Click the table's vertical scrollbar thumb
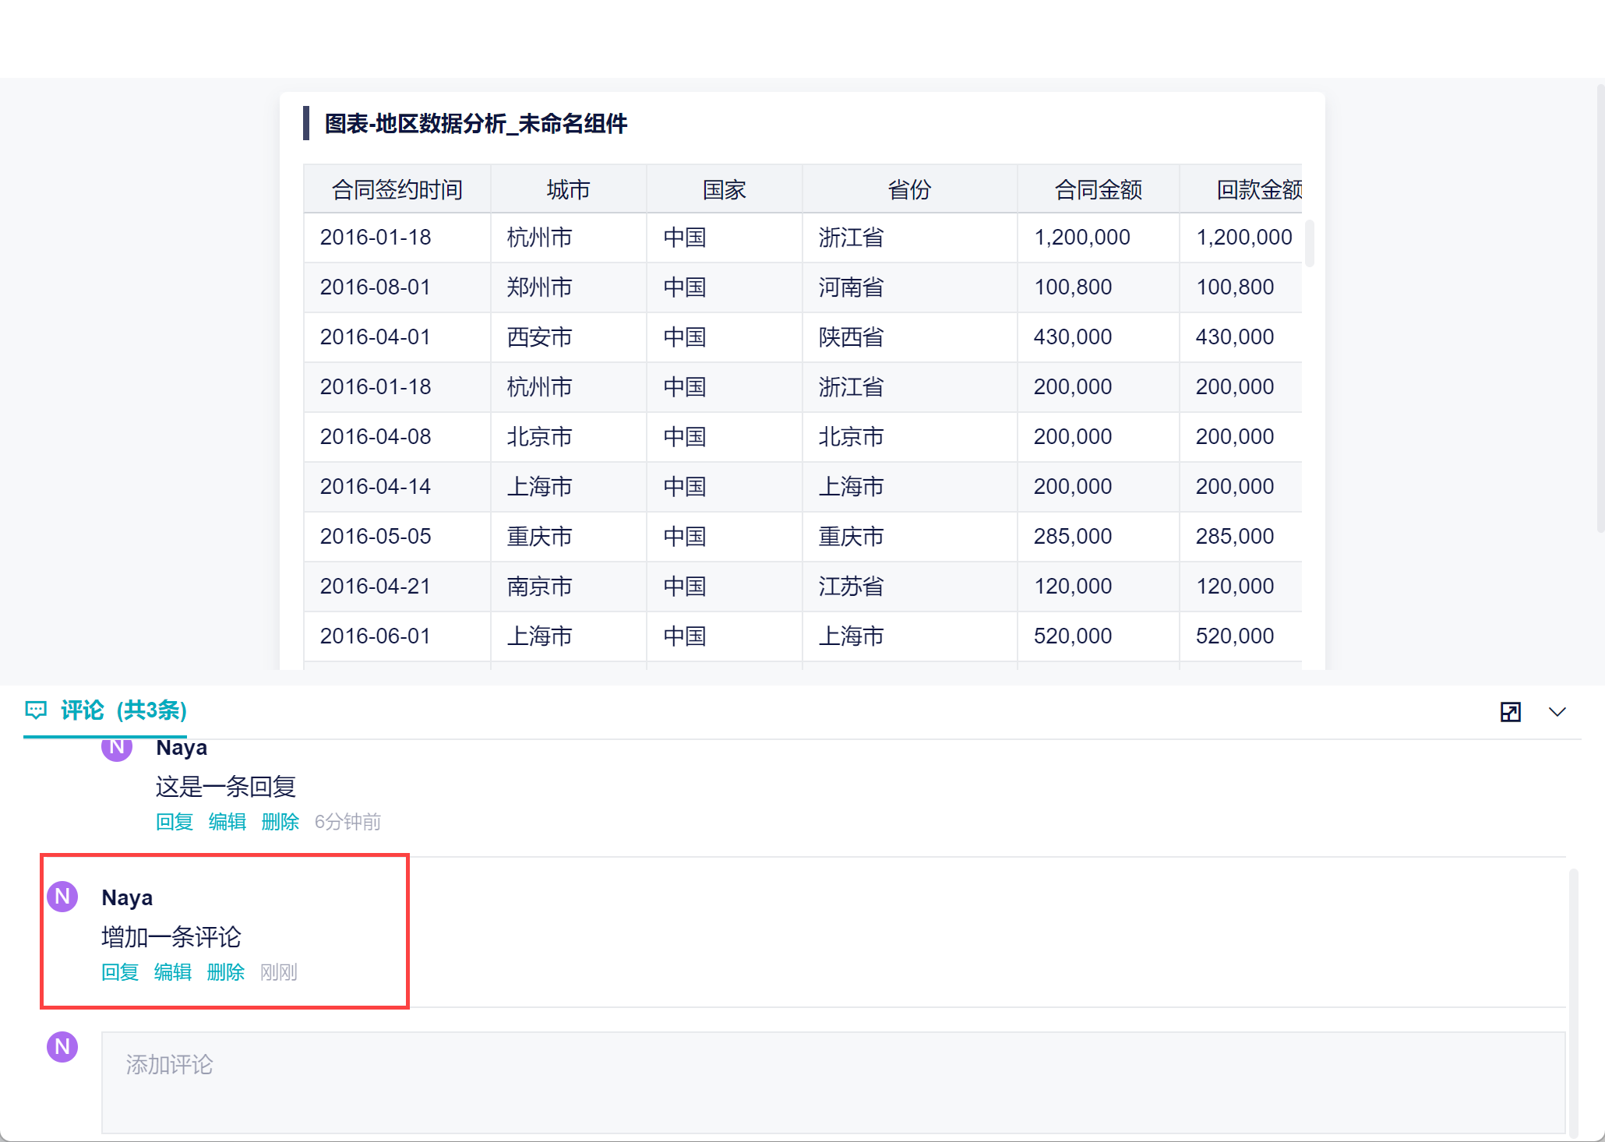The image size is (1605, 1142). click(x=1310, y=243)
